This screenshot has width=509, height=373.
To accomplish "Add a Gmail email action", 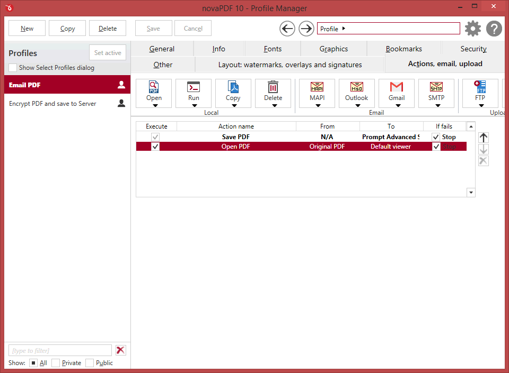I will [x=397, y=93].
